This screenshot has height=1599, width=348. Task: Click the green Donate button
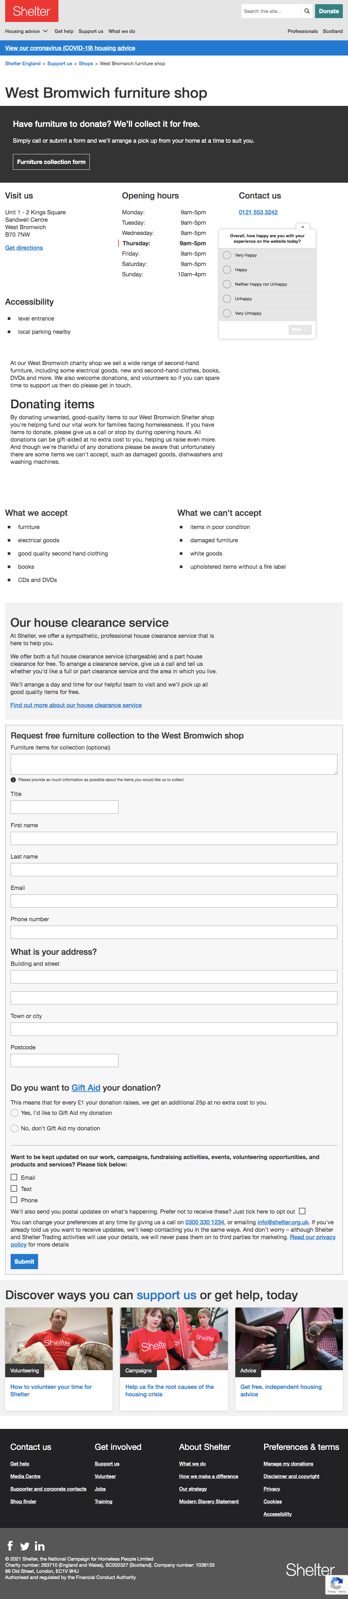click(x=329, y=11)
